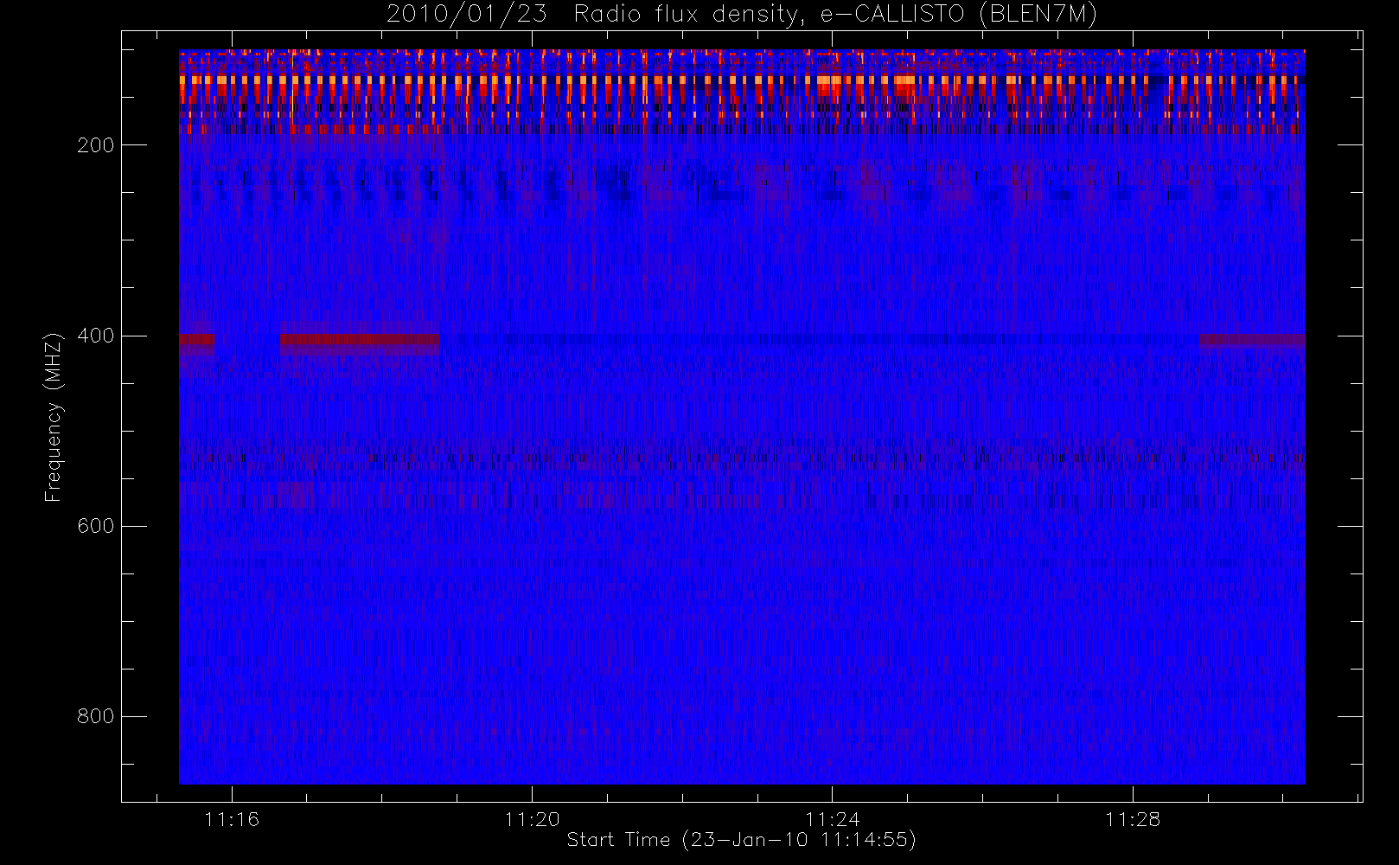Click the 'Frequency (MHz)' axis label
The image size is (1399, 865).
point(54,417)
